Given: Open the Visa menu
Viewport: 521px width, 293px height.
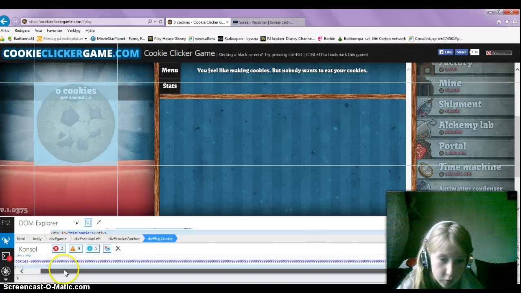Looking at the screenshot, I should tap(38, 31).
